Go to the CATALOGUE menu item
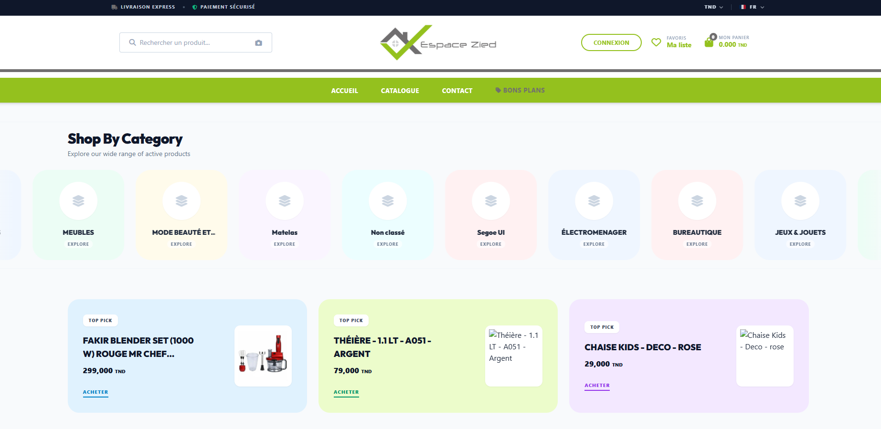This screenshot has height=429, width=881. (400, 91)
